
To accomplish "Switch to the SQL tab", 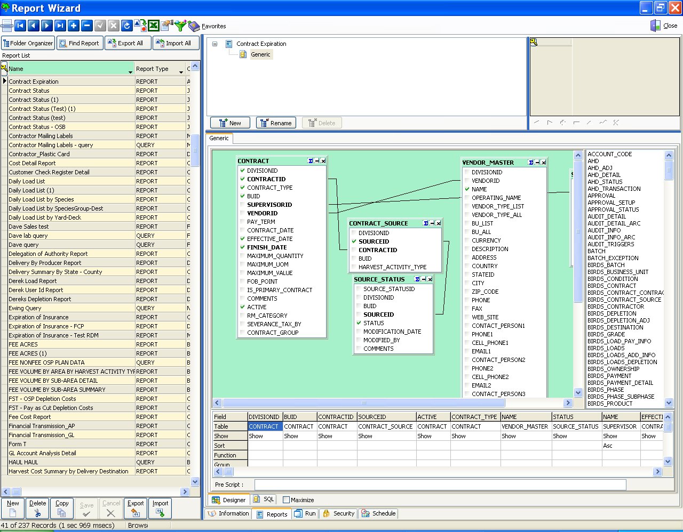I will [264, 499].
